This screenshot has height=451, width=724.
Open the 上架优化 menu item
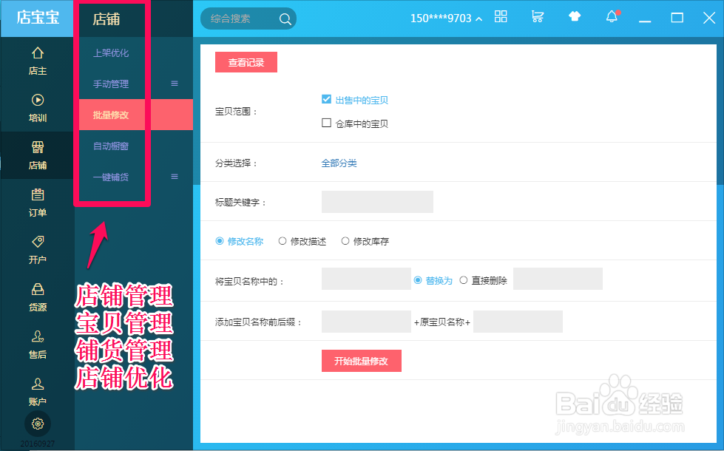[111, 53]
